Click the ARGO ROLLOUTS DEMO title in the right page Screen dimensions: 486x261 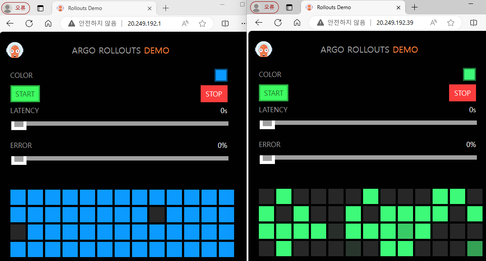click(369, 50)
